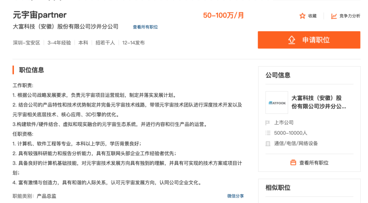Image resolution: width=368 pixels, height=203 pixels.
Task: Click 微信分享 share link
Action: (235, 196)
